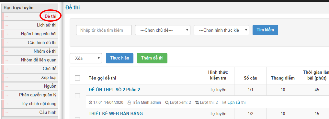329x119 pixels.
Task: Click the 1/2 question count cell
Action: pos(251,114)
